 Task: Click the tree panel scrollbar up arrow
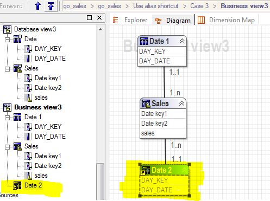pos(101,29)
